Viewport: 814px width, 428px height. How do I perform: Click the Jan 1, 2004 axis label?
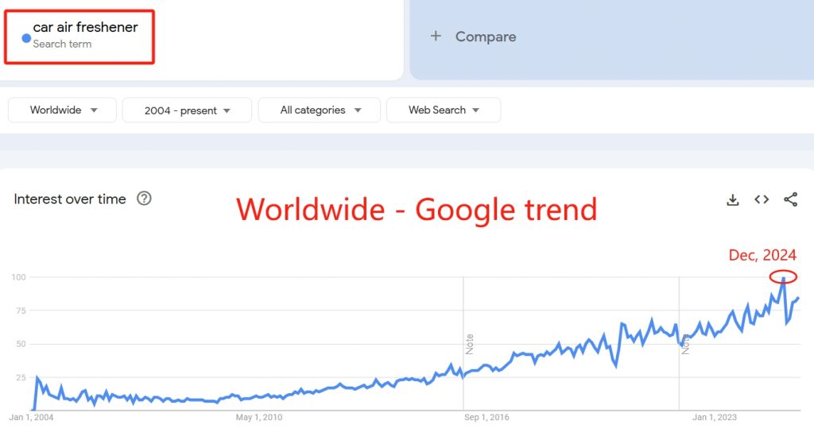point(31,417)
